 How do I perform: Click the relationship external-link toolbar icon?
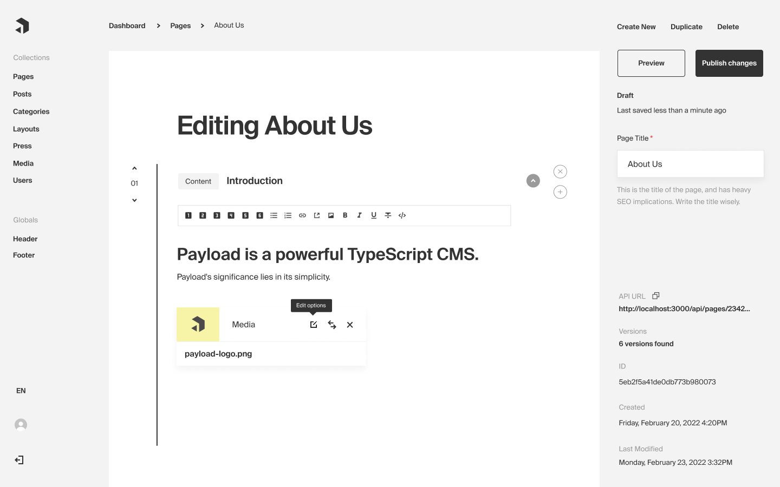point(317,215)
